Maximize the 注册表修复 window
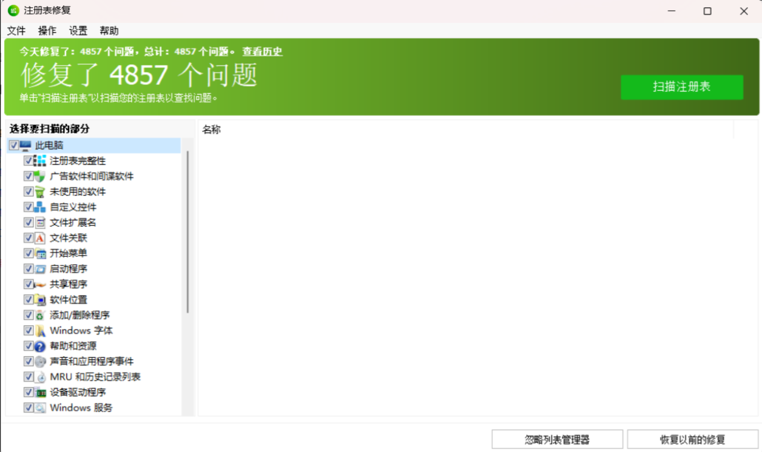The image size is (762, 452). point(707,11)
